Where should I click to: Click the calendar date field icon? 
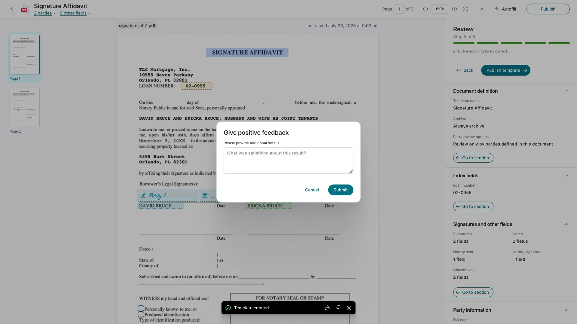click(205, 196)
